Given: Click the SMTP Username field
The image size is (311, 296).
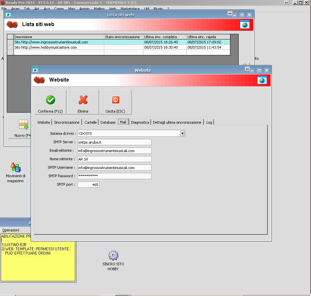Looking at the screenshot, I should [x=114, y=167].
